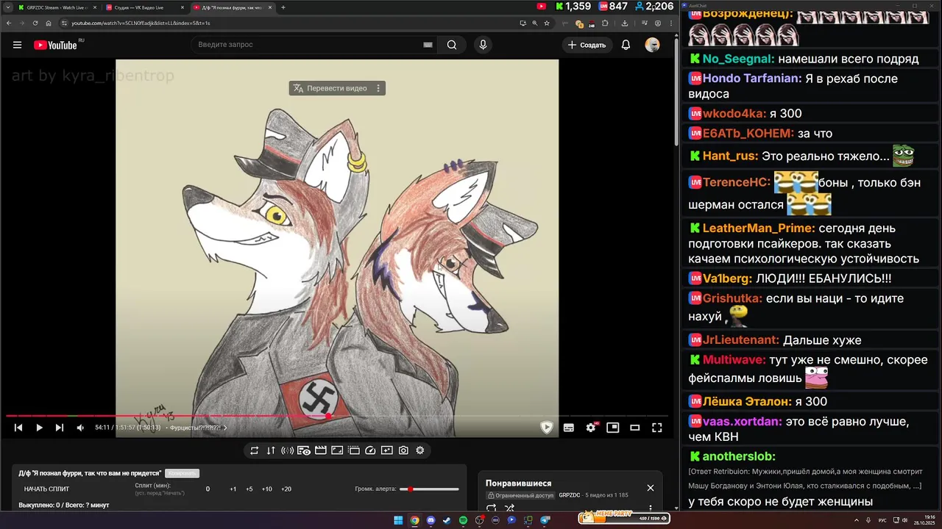Bookmark this page with the star
This screenshot has width=942, height=529.
(546, 23)
